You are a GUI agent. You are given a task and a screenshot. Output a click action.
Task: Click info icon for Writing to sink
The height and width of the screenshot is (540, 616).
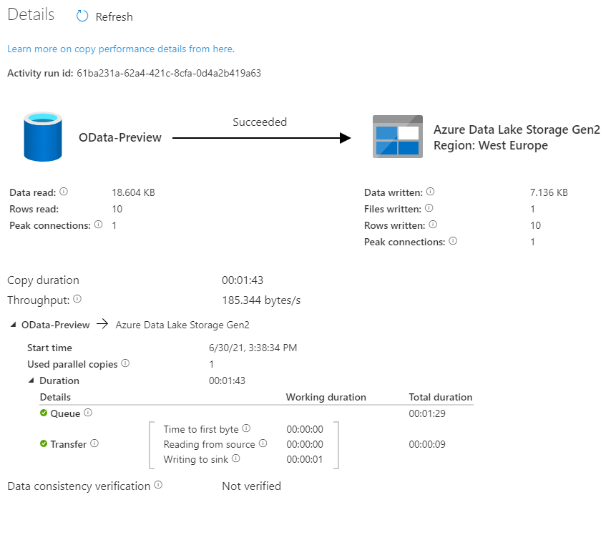click(x=235, y=458)
